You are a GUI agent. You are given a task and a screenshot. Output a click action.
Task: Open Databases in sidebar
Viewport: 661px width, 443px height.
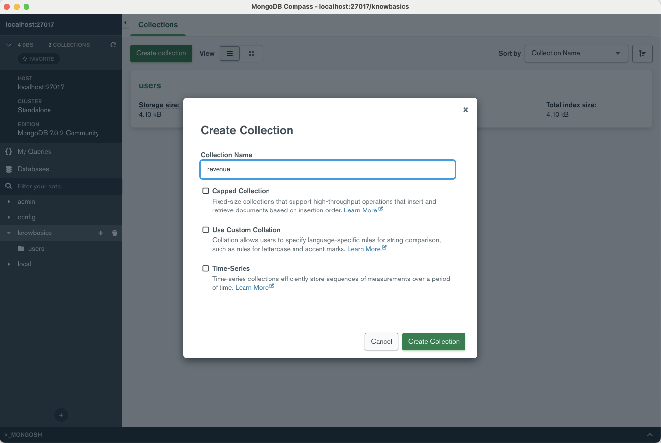click(61, 169)
